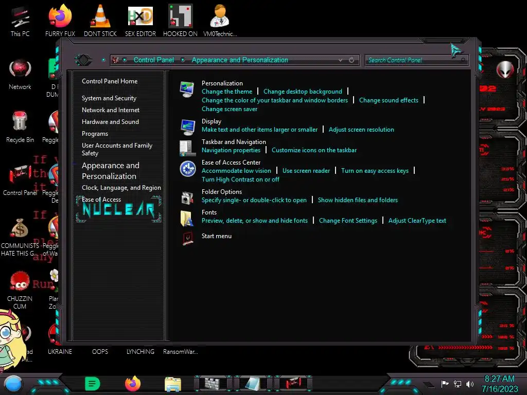This screenshot has height=395, width=527.
Task: Open File Explorer from the taskbar
Action: click(173, 384)
